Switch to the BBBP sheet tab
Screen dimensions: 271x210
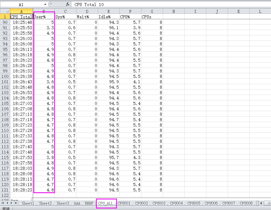[x=89, y=203]
